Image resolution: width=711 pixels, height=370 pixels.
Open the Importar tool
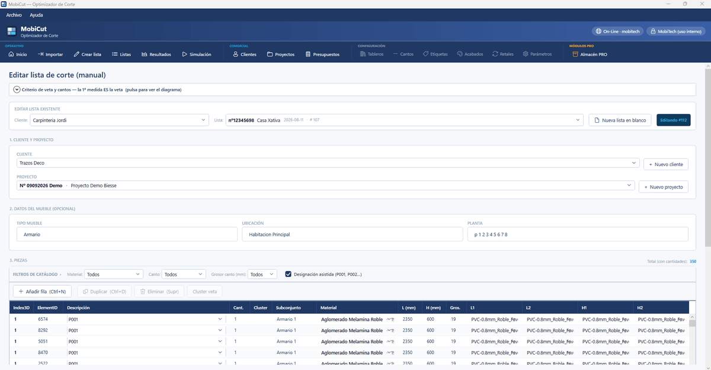50,55
